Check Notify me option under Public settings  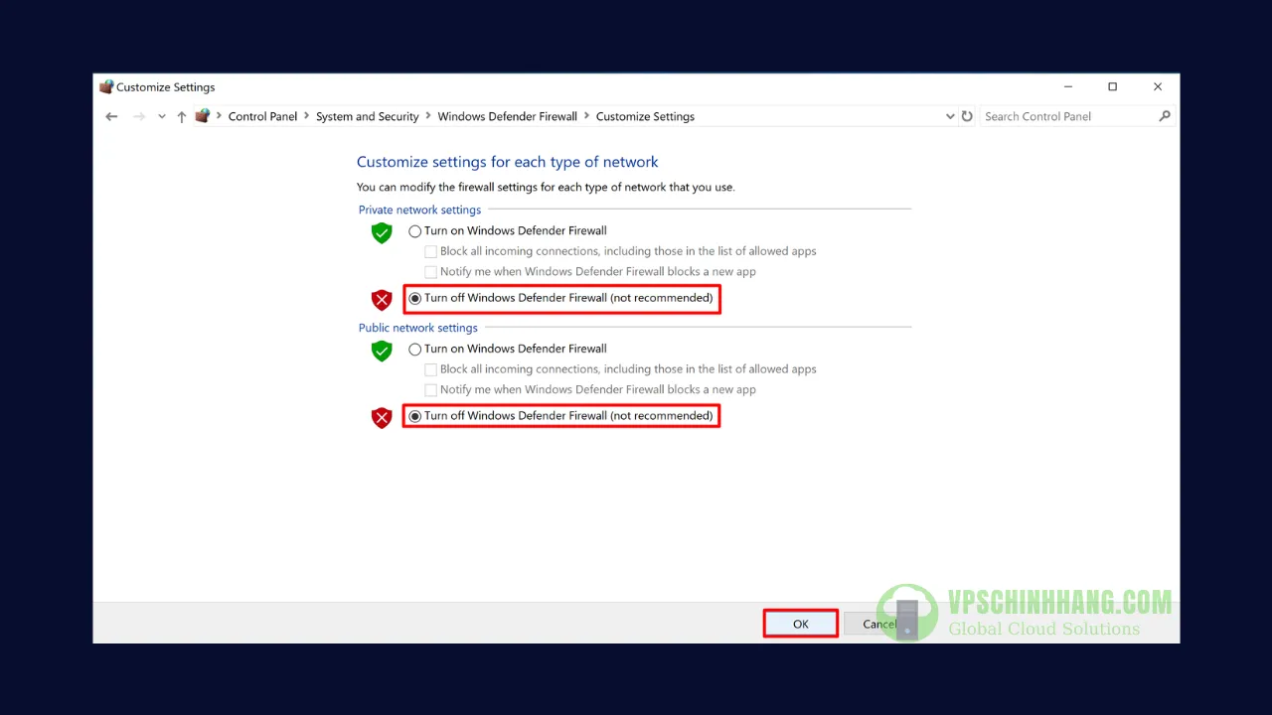point(430,390)
